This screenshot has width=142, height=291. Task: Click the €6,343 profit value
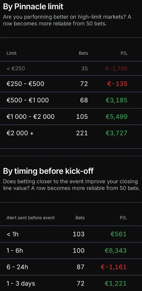[116, 251]
